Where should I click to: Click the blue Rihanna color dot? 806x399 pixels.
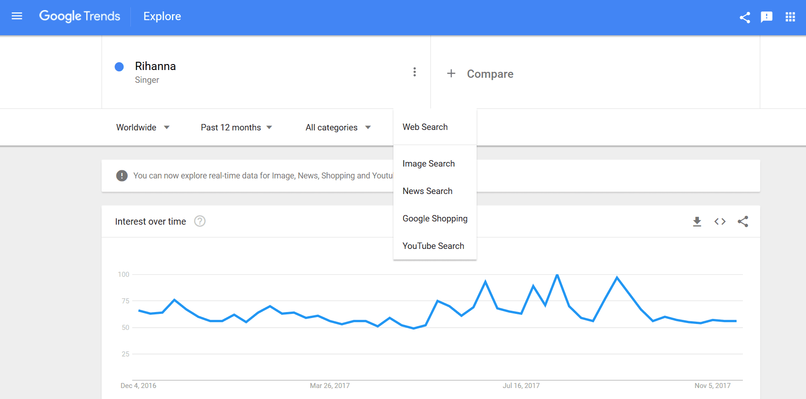coord(119,67)
